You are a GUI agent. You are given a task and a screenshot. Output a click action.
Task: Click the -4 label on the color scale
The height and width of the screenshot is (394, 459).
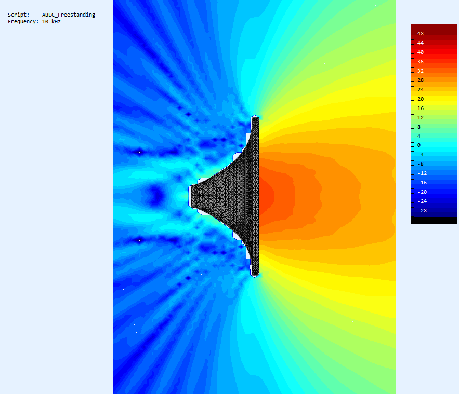421,155
